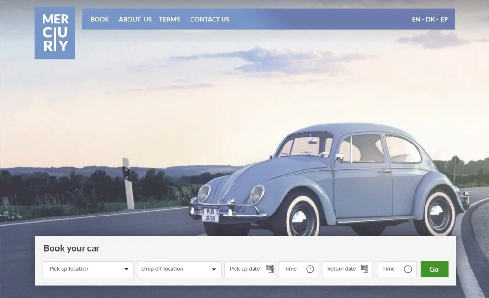The height and width of the screenshot is (298, 489).
Task: Open the calendar icon for Return date
Action: click(364, 269)
